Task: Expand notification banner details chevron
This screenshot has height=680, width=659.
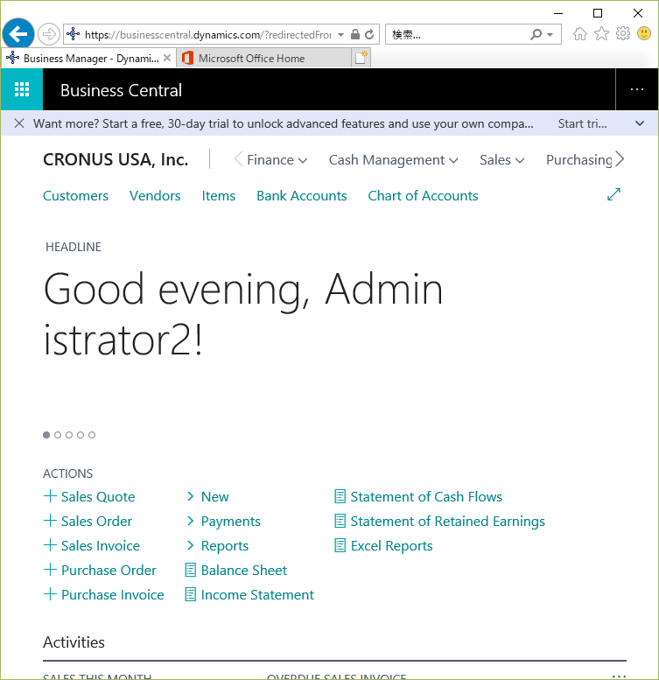Action: [x=640, y=123]
